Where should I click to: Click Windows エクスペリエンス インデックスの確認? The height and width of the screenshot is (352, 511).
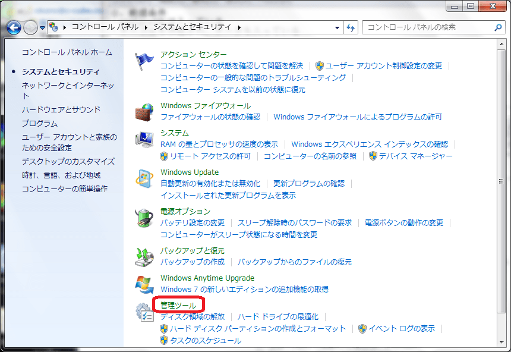coord(370,144)
